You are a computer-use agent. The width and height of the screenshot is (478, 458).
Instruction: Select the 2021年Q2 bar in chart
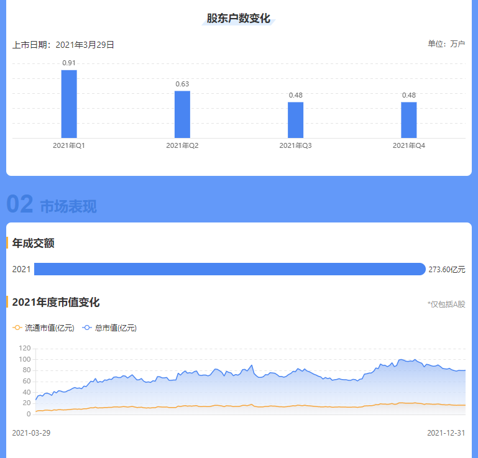(182, 114)
